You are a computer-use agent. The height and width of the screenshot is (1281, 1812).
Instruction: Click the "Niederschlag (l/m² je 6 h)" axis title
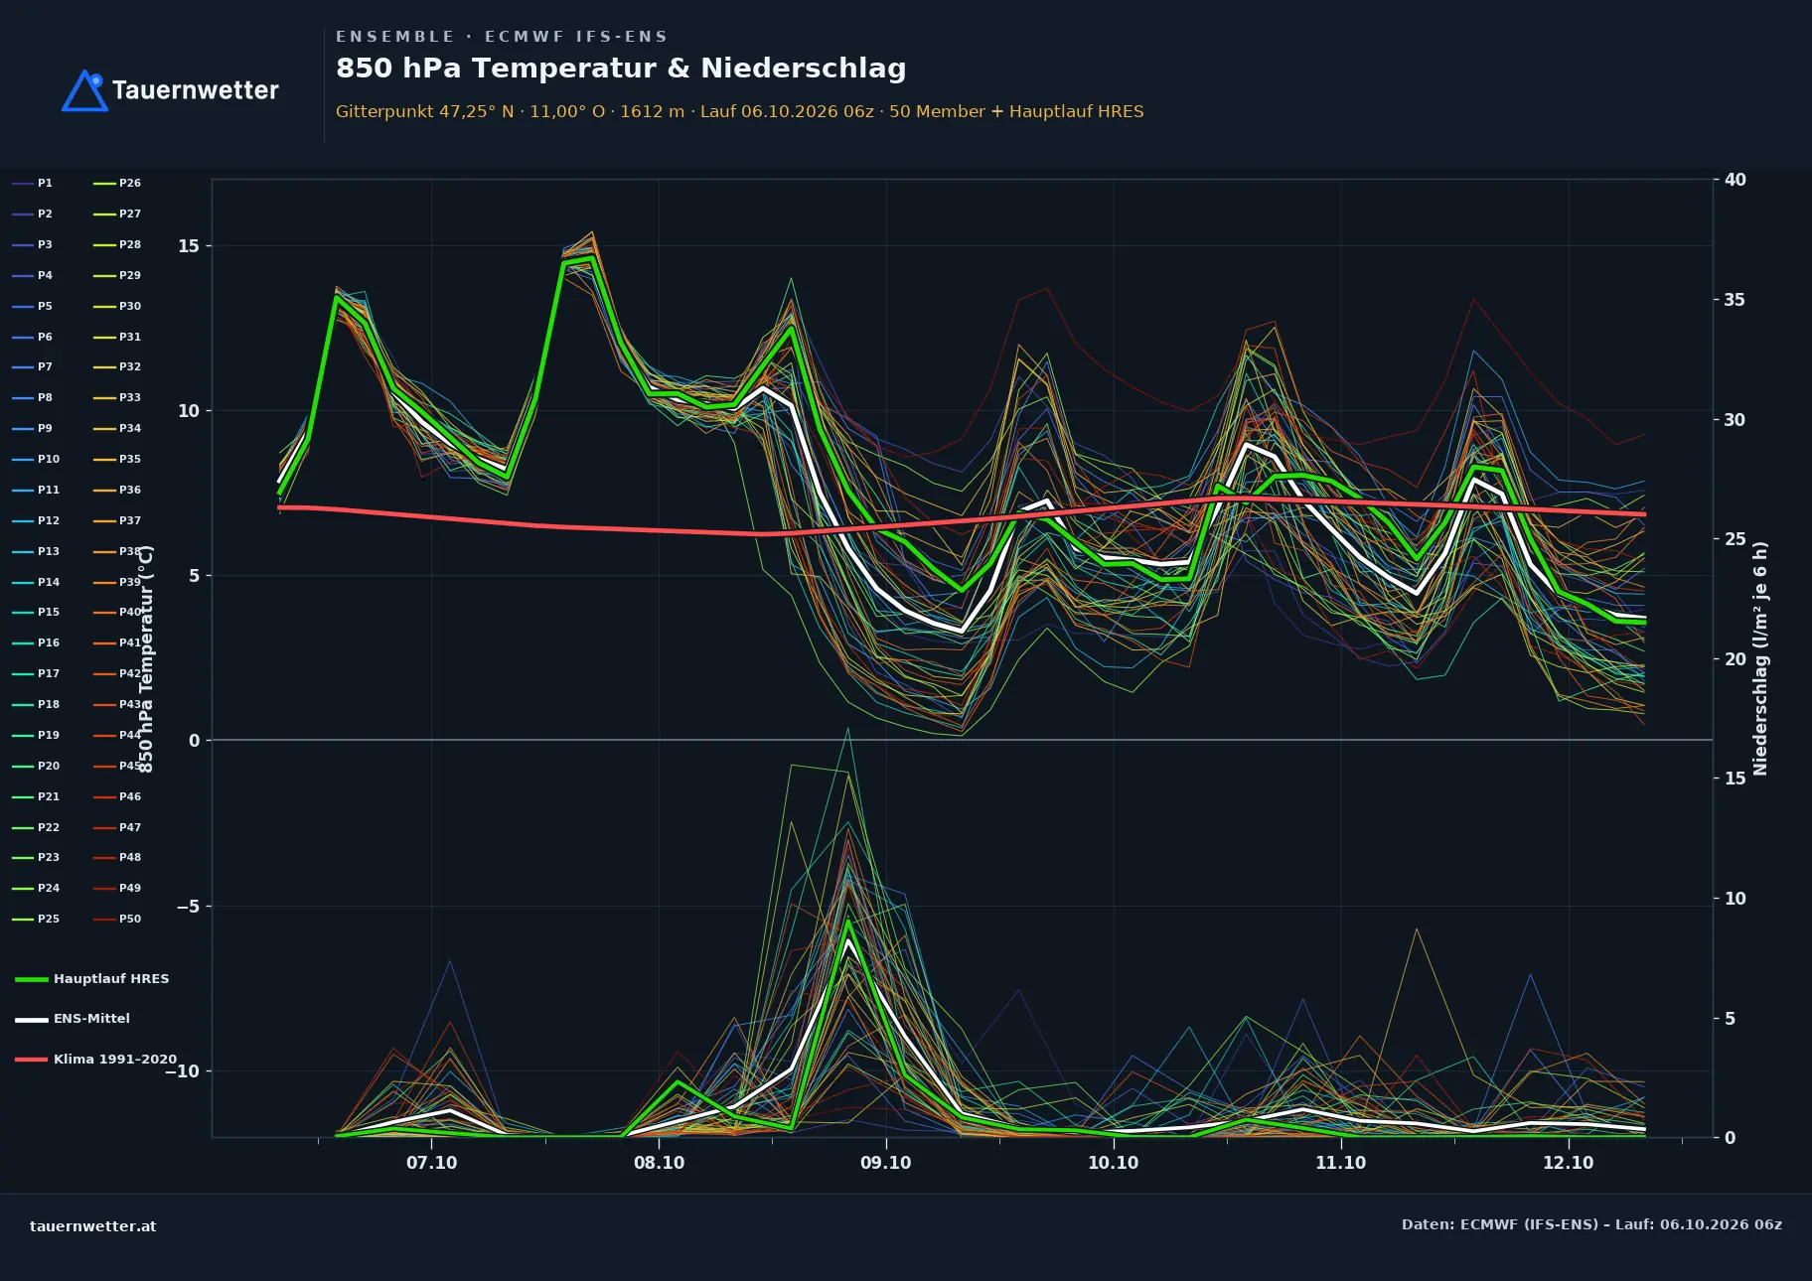click(x=1760, y=658)
